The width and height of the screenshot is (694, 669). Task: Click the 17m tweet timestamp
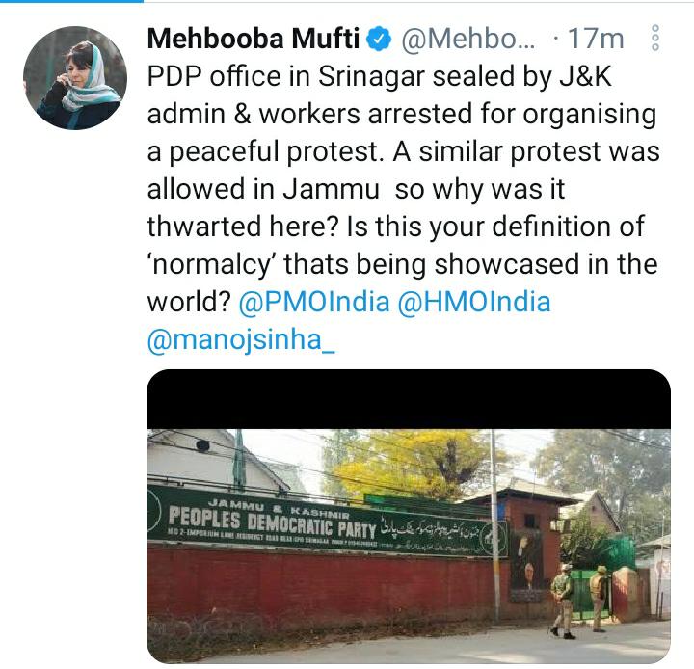click(596, 40)
